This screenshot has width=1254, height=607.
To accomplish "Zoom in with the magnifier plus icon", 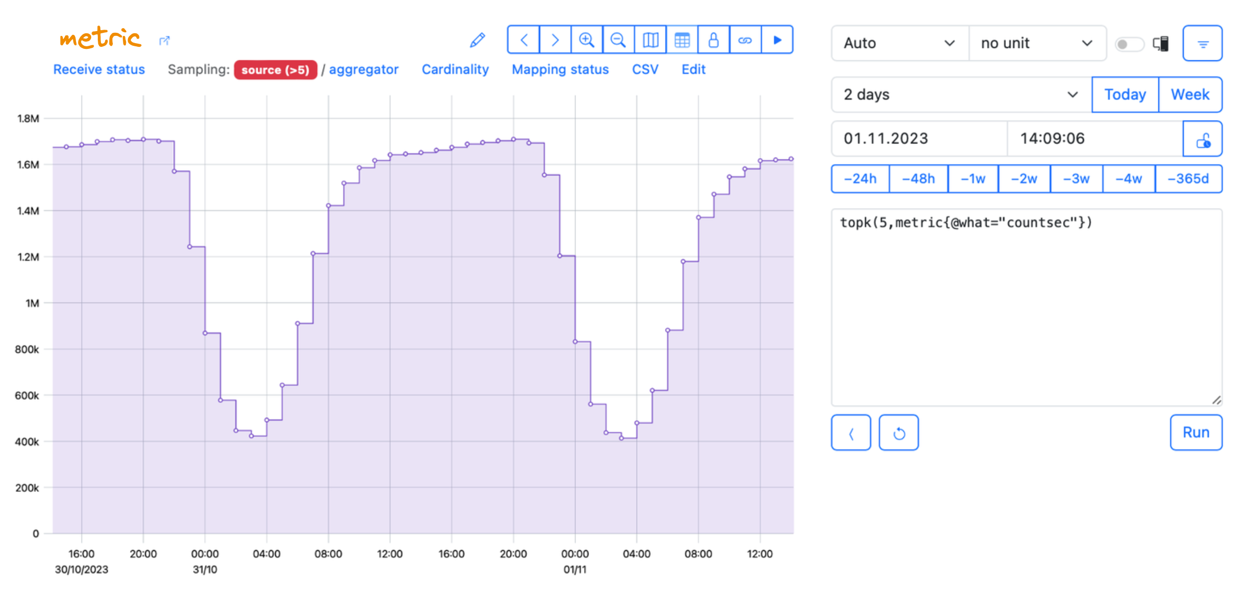I will [x=586, y=40].
